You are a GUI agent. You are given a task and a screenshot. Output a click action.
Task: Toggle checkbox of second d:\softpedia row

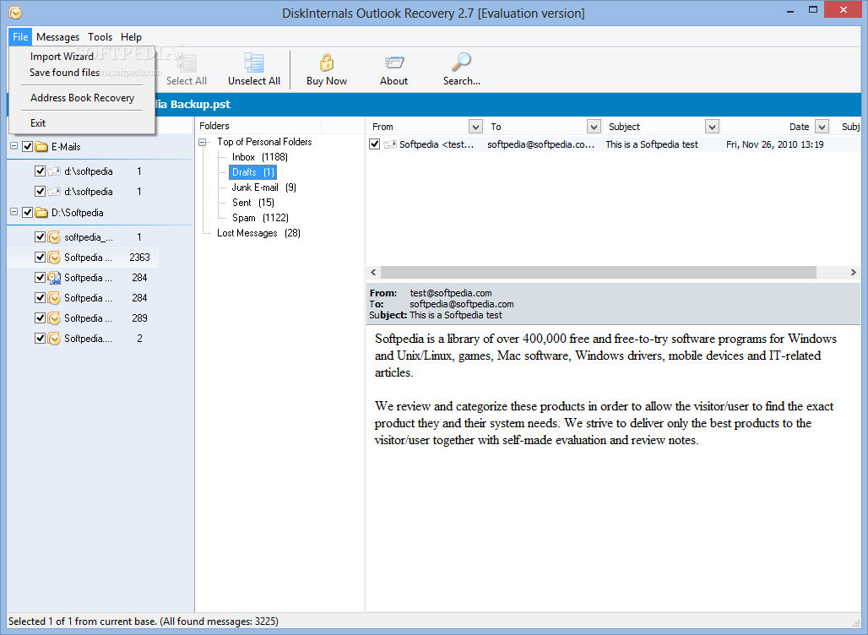[40, 192]
